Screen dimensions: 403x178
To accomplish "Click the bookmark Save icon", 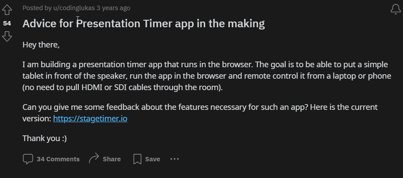I will [x=137, y=159].
